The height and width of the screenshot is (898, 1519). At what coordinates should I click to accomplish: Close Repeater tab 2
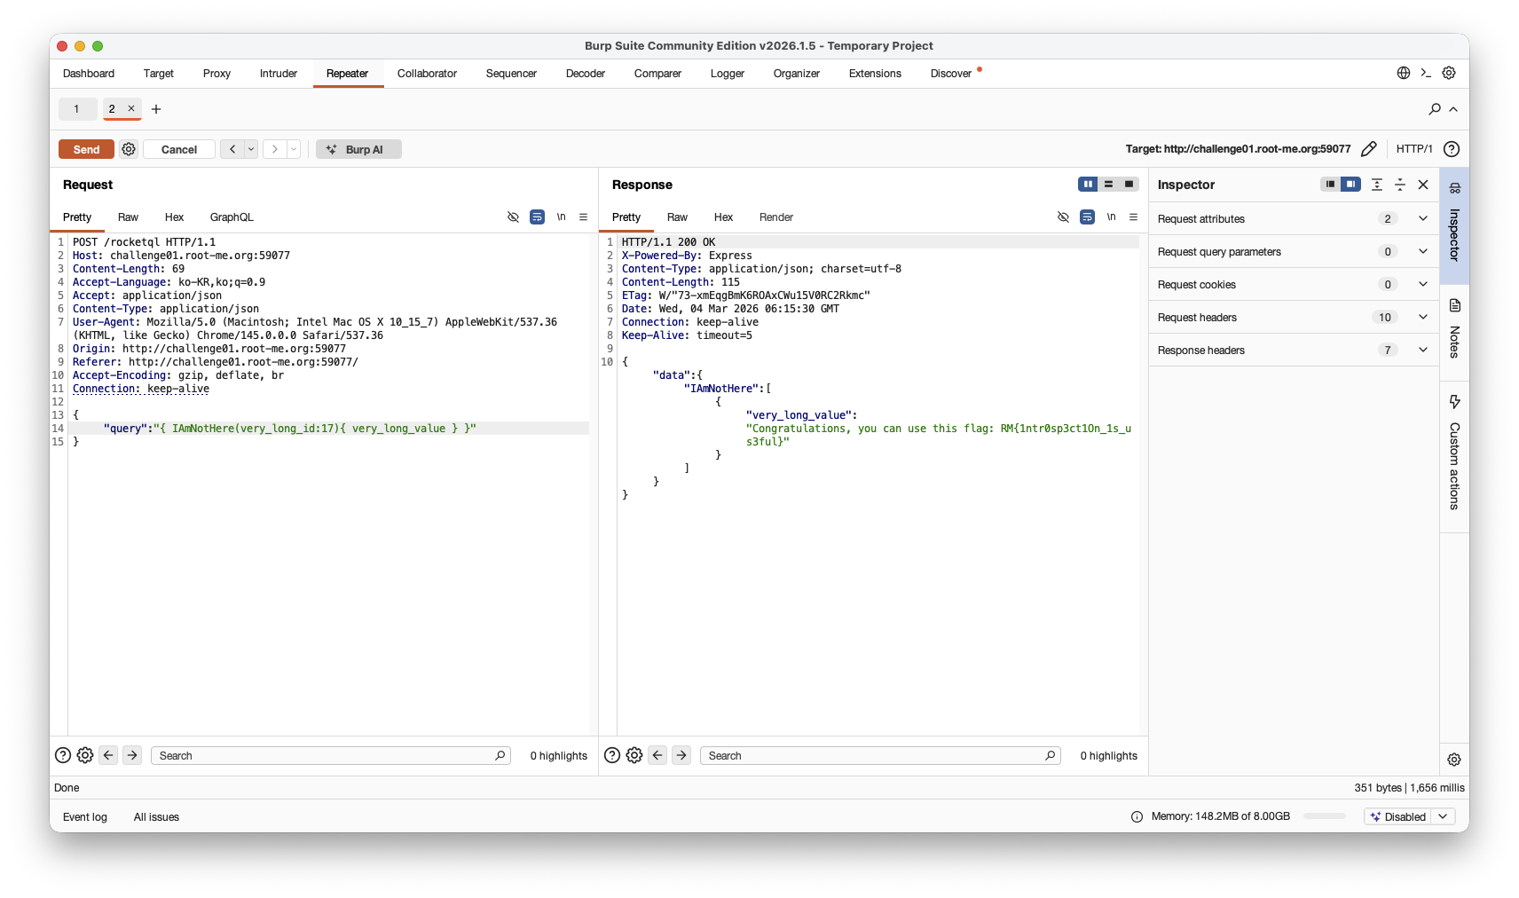click(131, 108)
